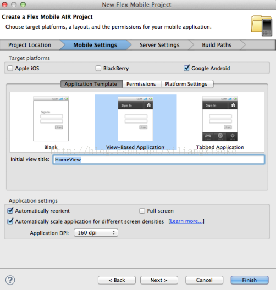Screen dimensions: 276x290
Task: Switch to the Application Template tab
Action: 91,84
